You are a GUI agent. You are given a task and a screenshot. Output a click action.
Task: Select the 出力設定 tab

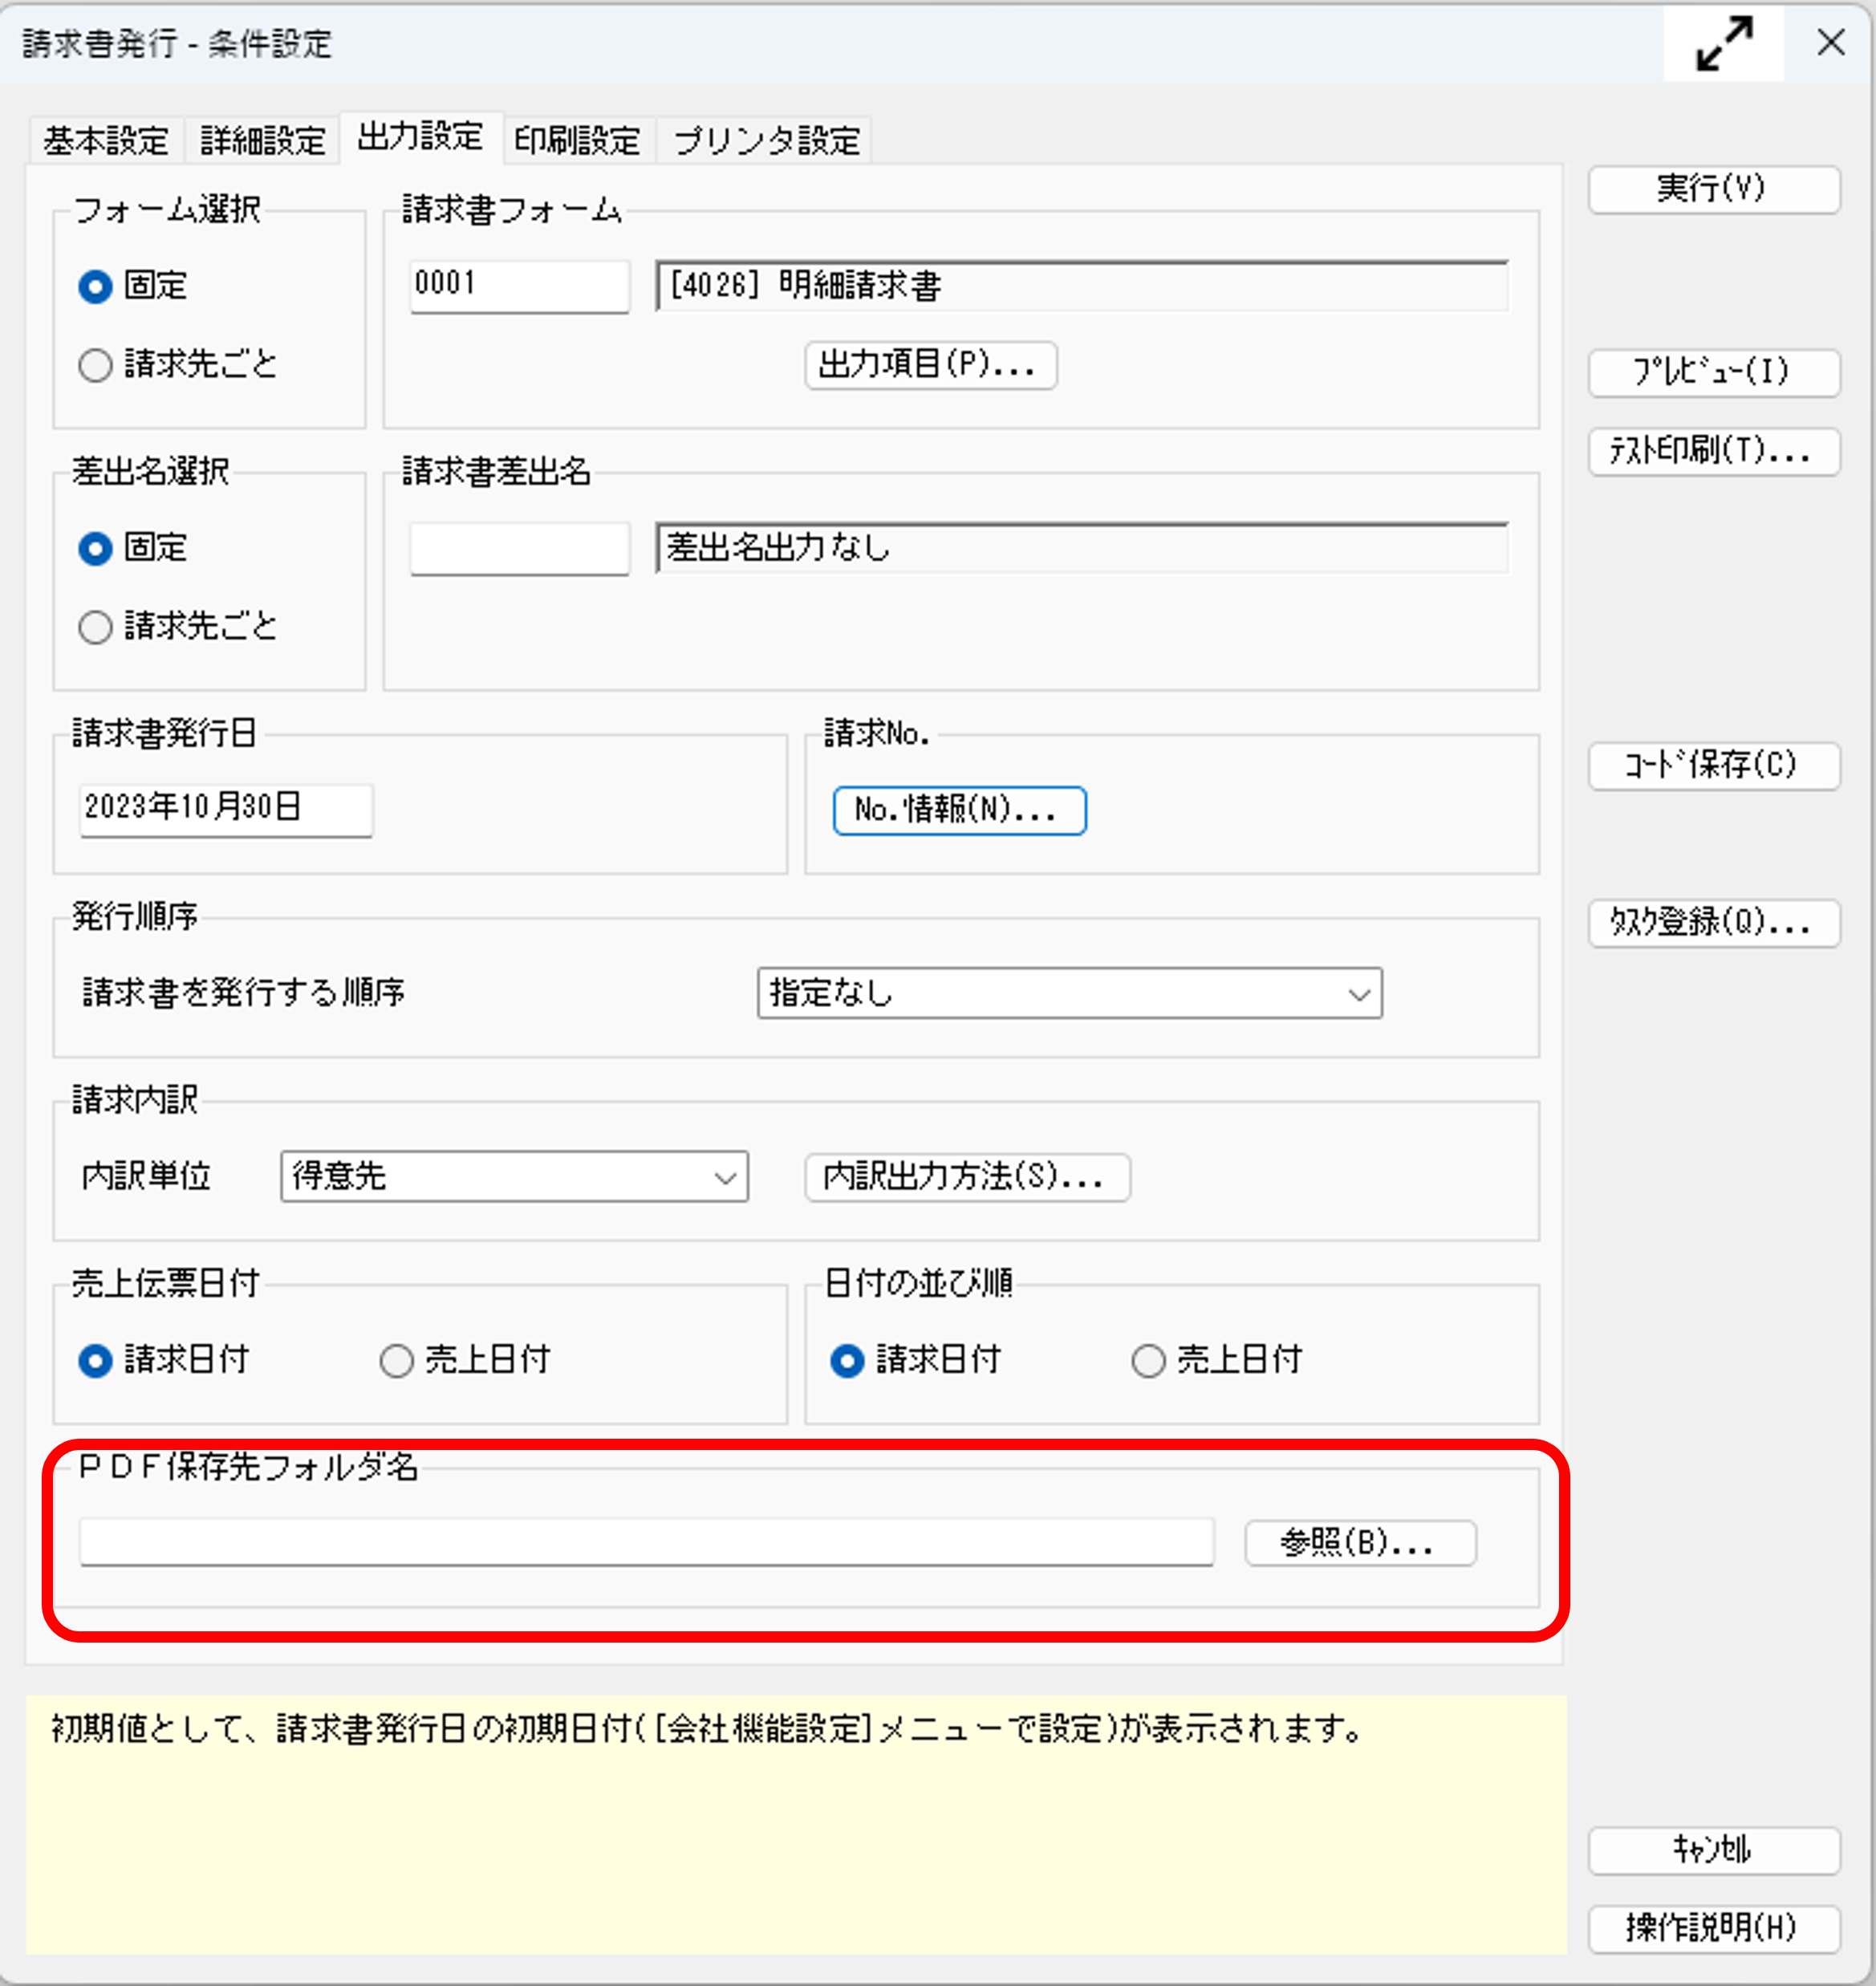pos(421,137)
